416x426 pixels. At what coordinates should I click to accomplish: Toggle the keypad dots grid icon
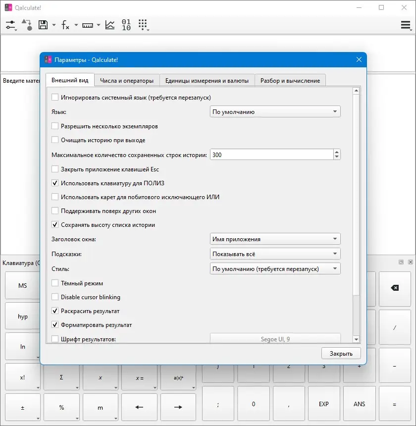(143, 25)
